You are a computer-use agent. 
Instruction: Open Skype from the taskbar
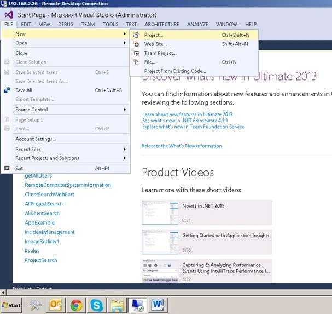96,305
